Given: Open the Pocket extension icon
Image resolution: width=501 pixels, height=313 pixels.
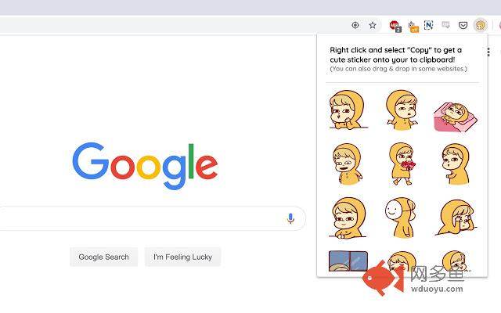Looking at the screenshot, I should [463, 25].
